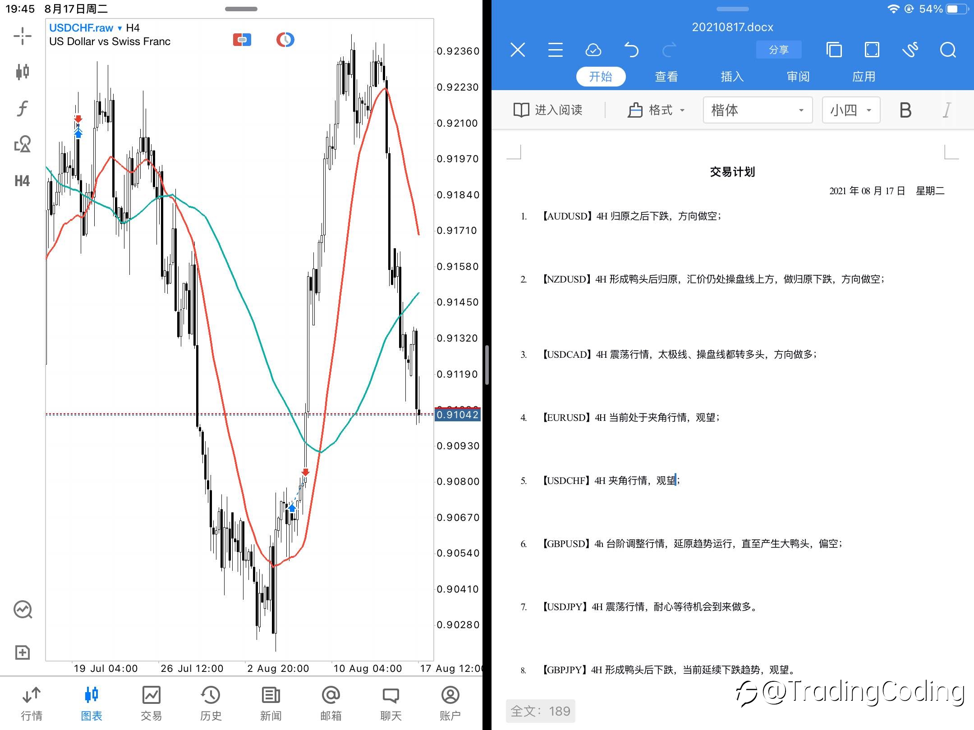Open the 新闻 news tab
The height and width of the screenshot is (730, 974).
tap(271, 703)
